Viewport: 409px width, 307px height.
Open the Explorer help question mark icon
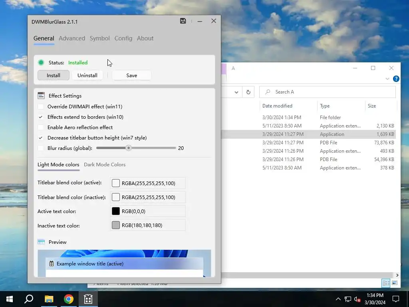point(396,79)
